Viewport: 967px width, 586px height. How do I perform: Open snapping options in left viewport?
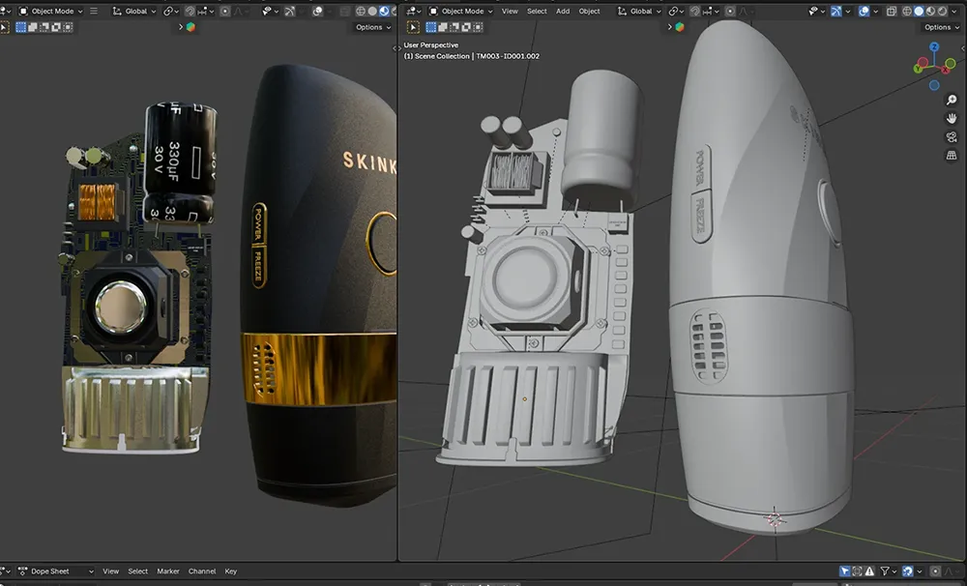click(x=205, y=11)
